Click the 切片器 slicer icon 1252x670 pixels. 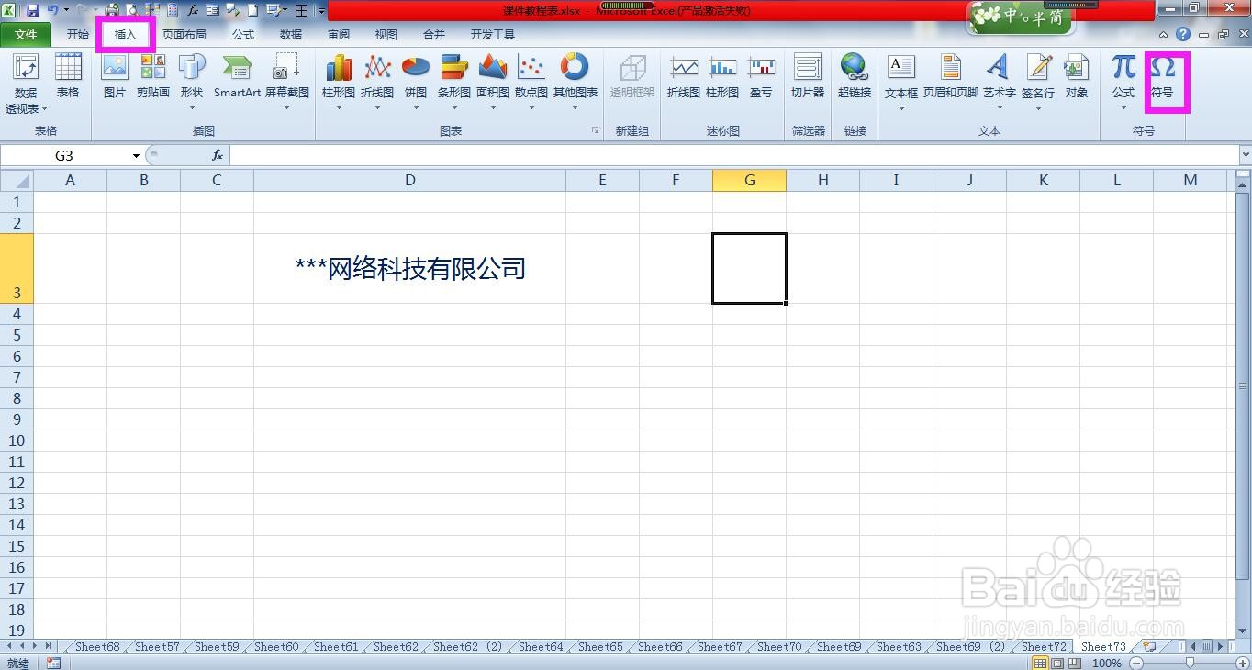807,78
